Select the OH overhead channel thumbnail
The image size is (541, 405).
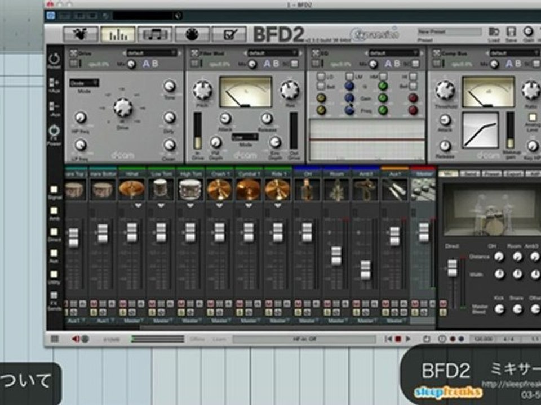pyautogui.click(x=307, y=190)
